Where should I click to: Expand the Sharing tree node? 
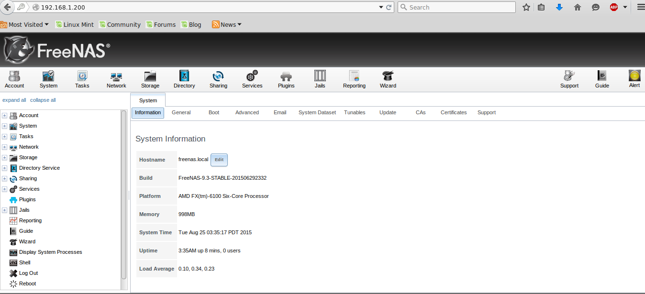4,178
